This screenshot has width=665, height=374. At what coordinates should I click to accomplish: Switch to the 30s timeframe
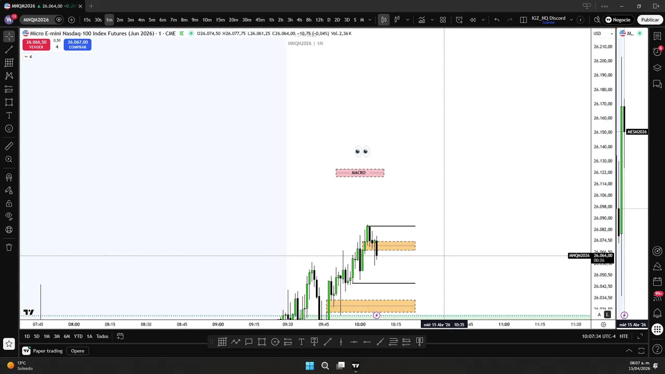[x=98, y=20]
